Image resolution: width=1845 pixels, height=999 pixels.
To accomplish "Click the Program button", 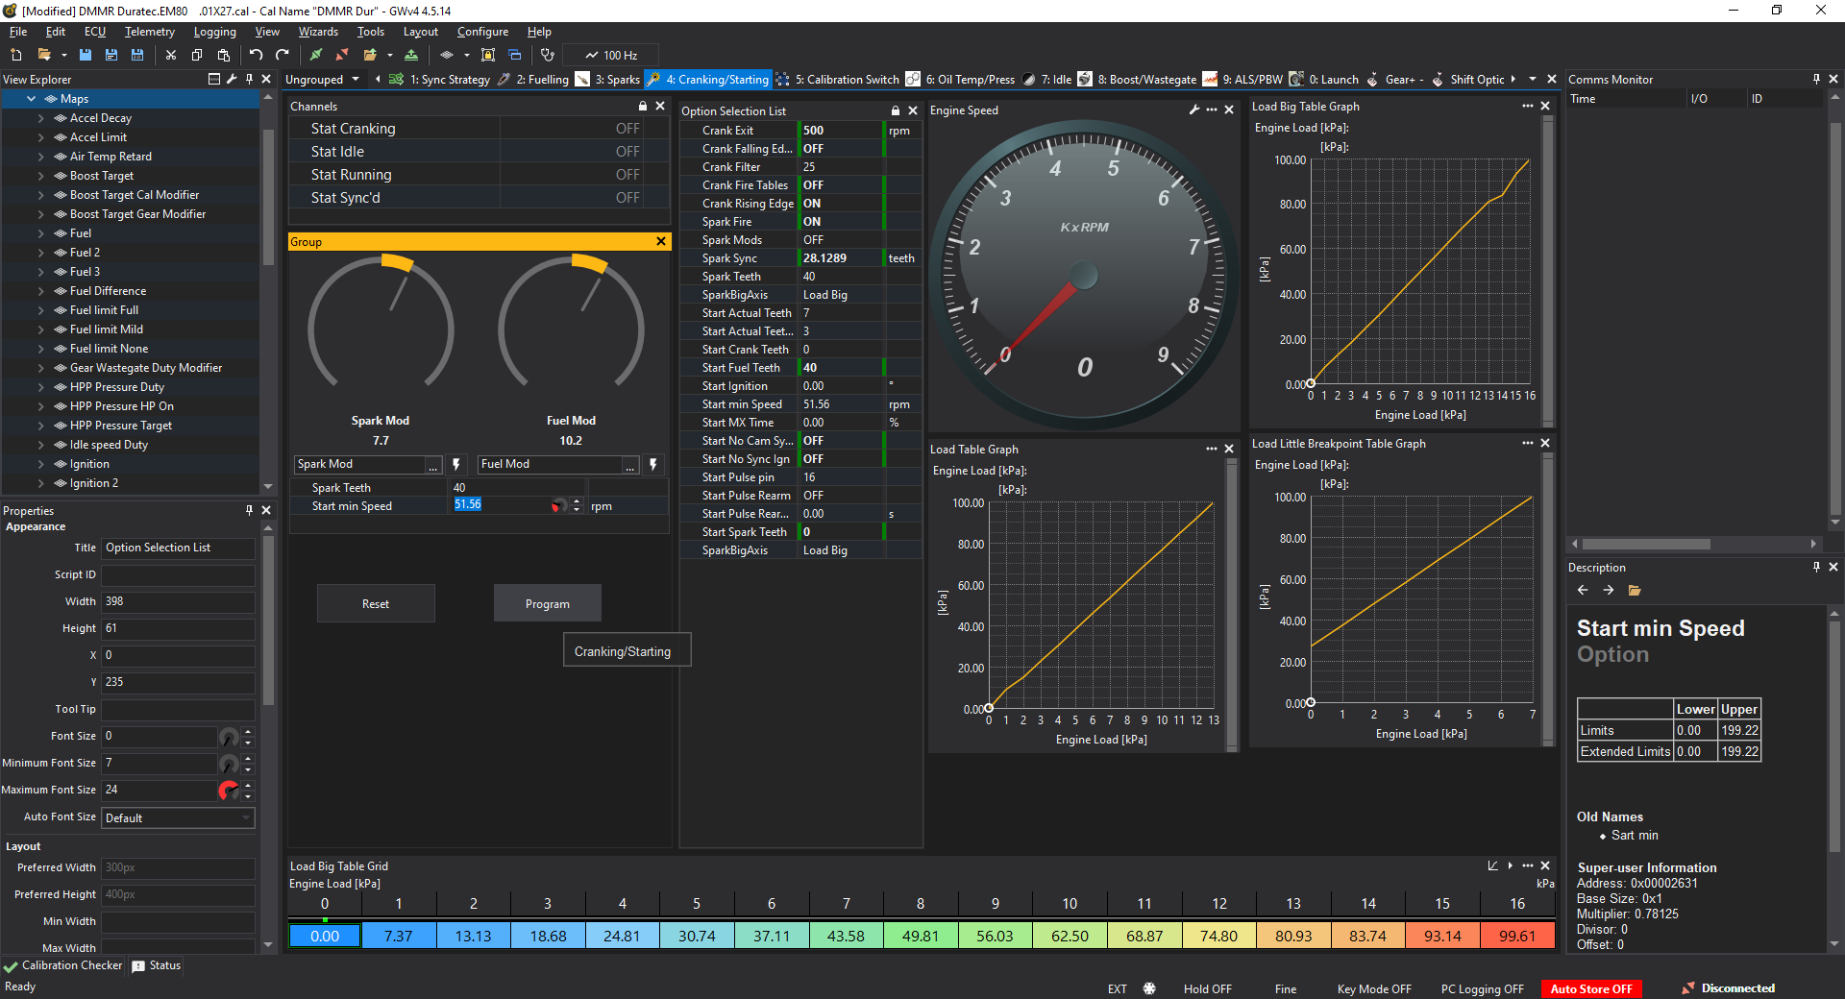I will (548, 604).
